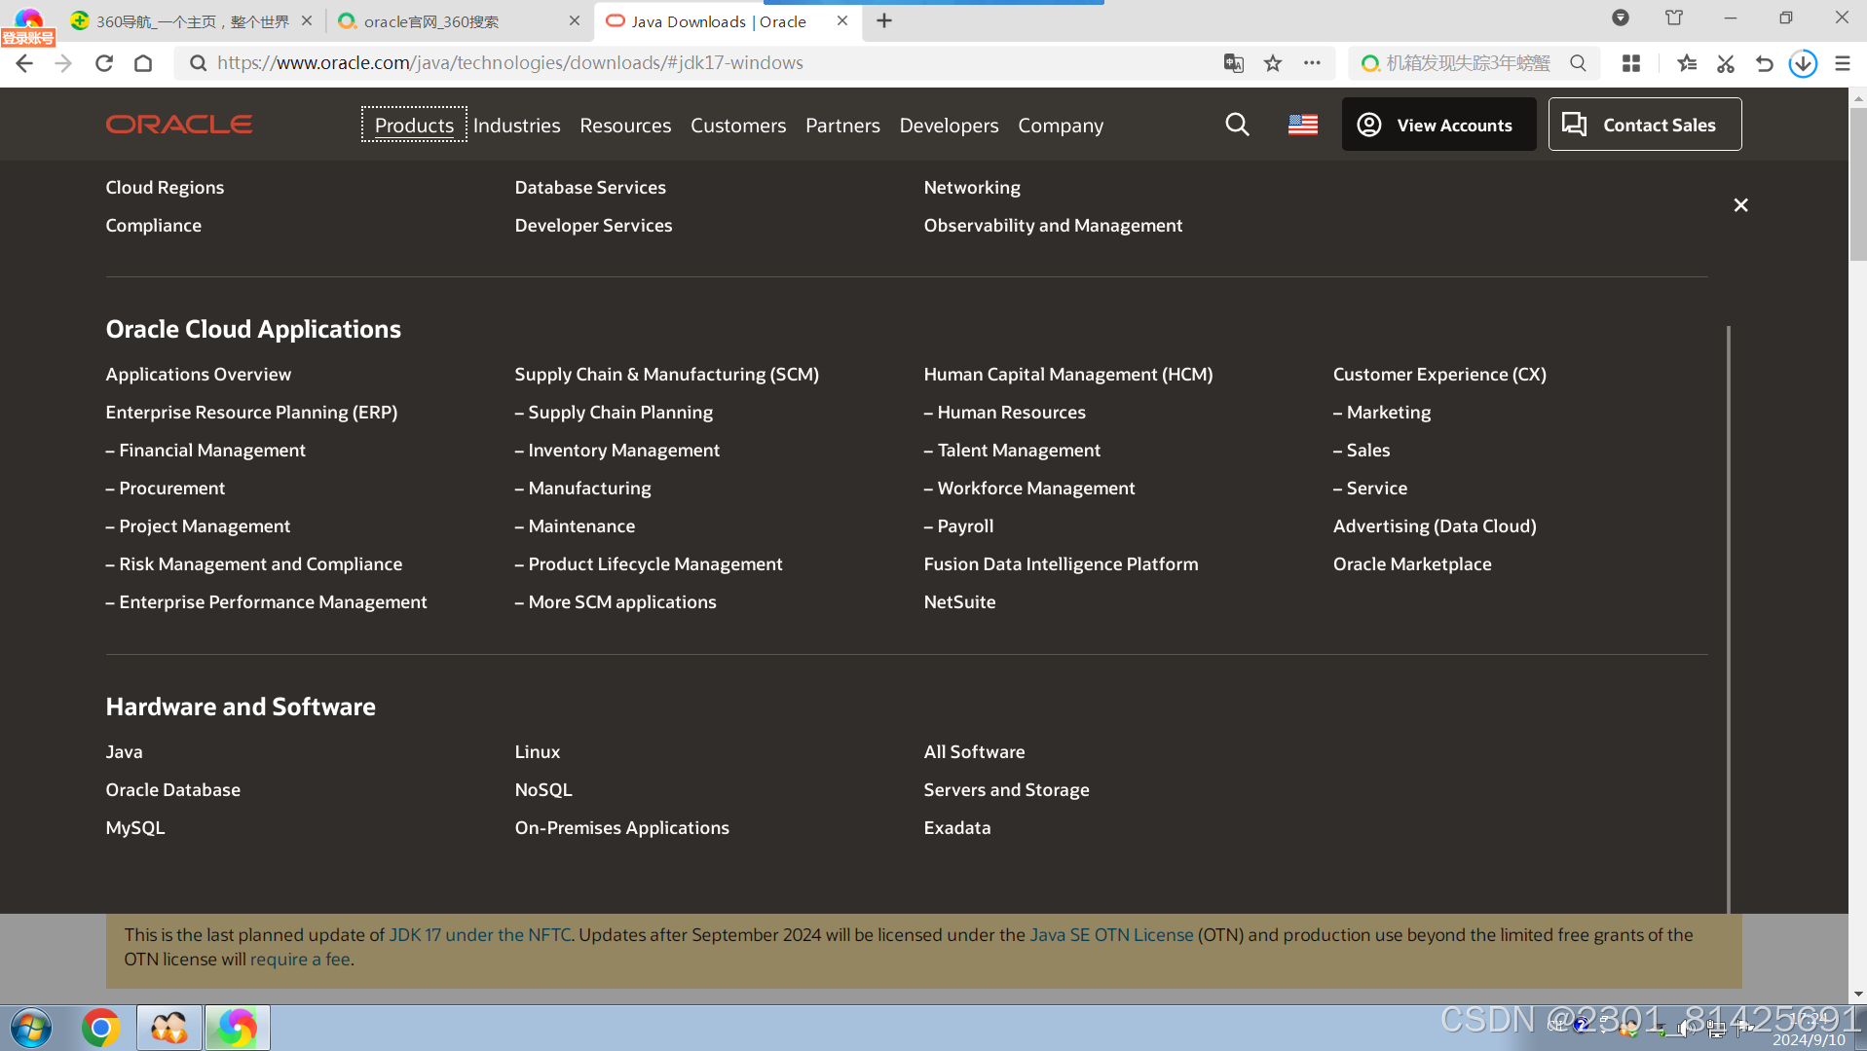1867x1051 pixels.
Task: Open the Exadata link
Action: point(956,828)
